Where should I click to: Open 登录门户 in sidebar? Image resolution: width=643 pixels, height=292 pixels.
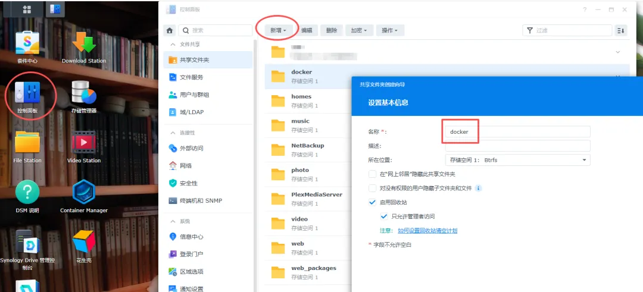pos(208,254)
